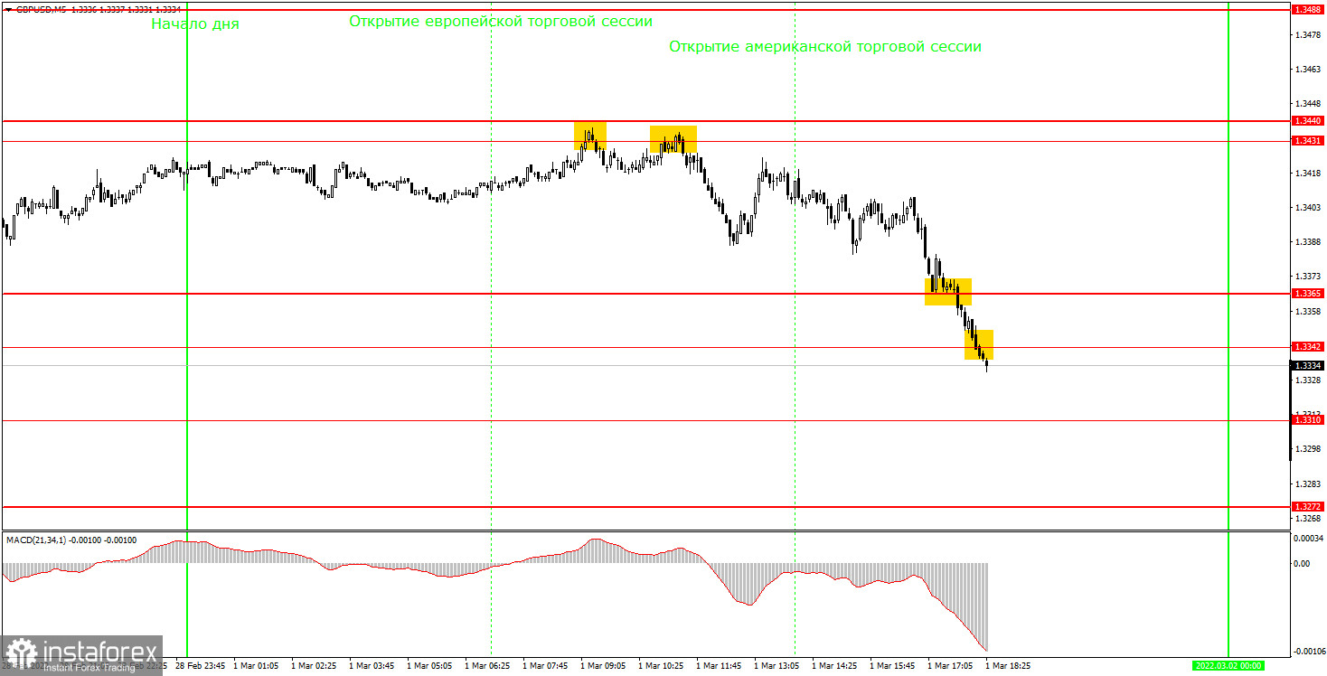This screenshot has height=676, width=1327.
Task: Click '1 Mar 11:45' on the time axis
Action: click(720, 666)
